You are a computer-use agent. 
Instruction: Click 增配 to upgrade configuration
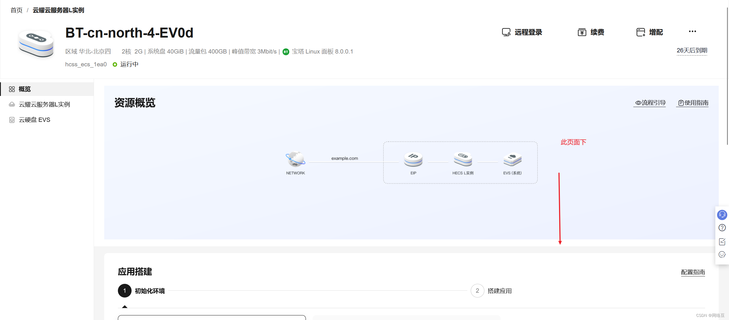click(650, 32)
